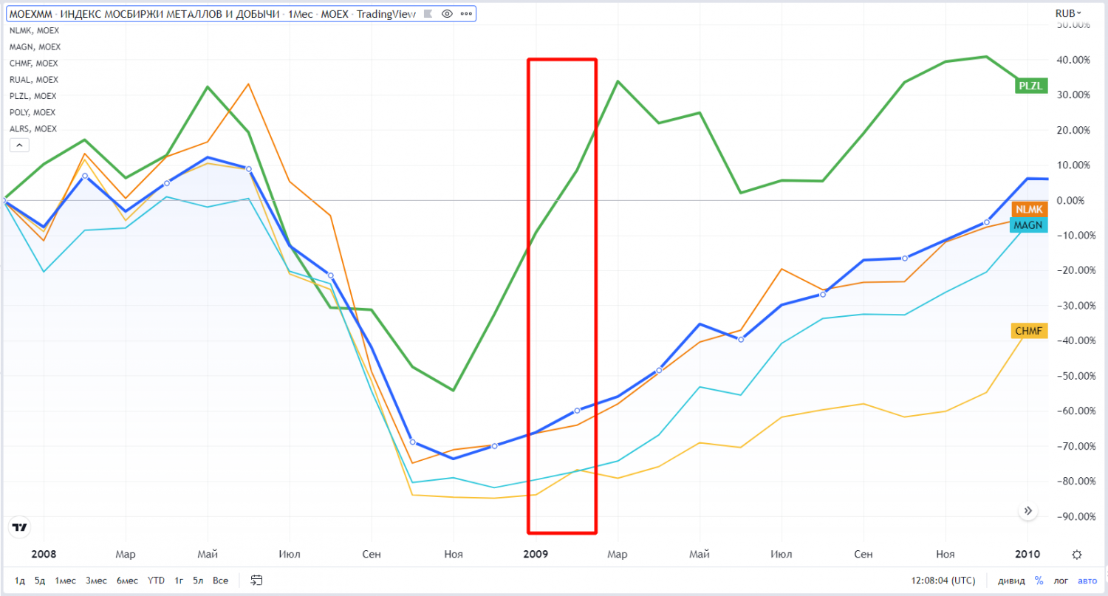1108x596 pixels.
Task: Collapse the legend with the chevron-up button
Action: (x=18, y=145)
